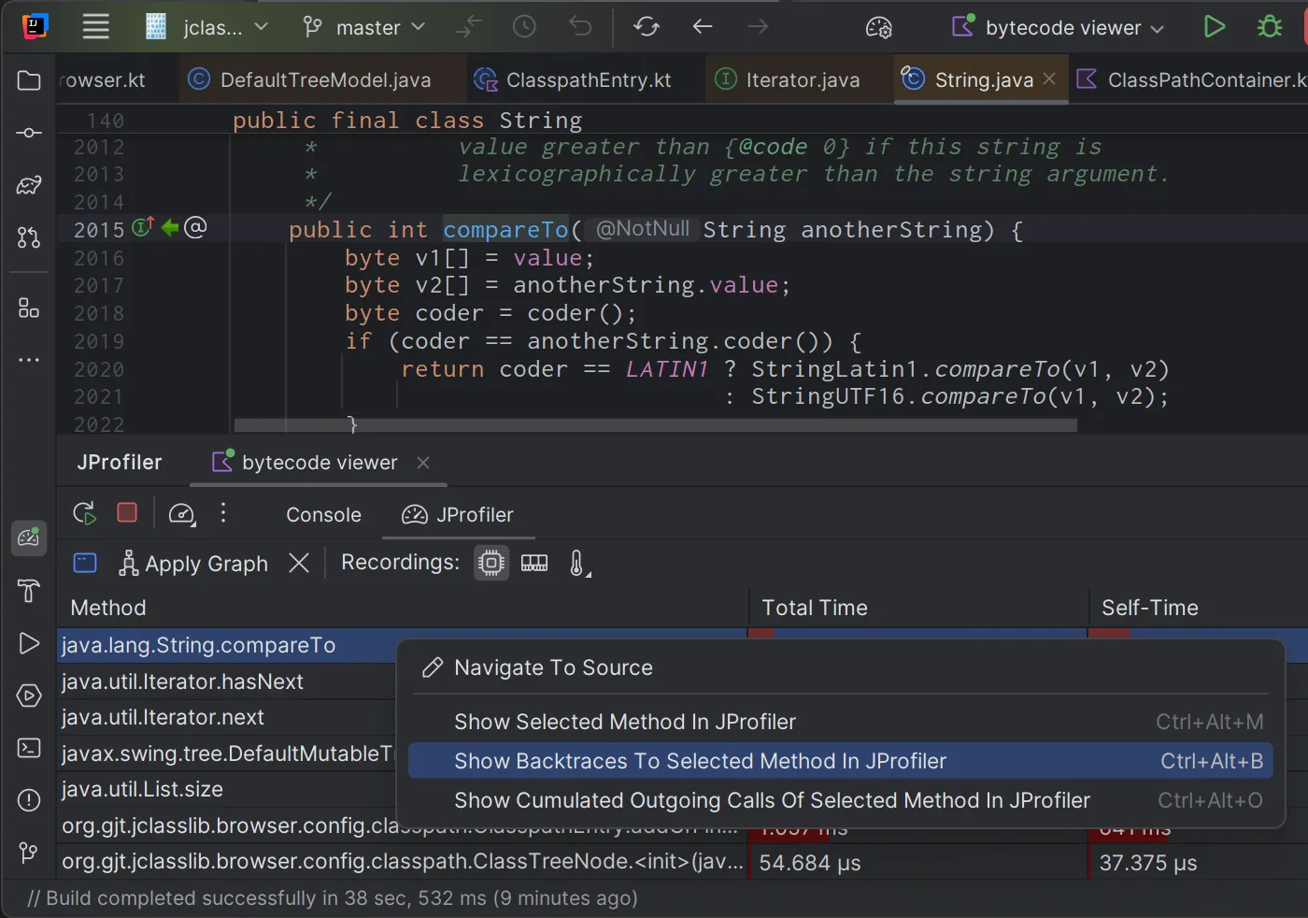
Task: Start debugging with the bug icon
Action: click(x=1270, y=27)
